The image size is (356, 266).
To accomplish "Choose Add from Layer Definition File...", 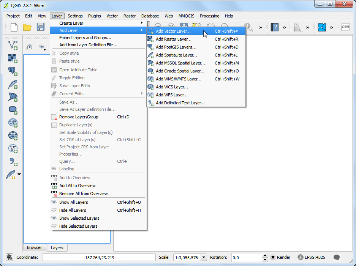I will 98,45.
